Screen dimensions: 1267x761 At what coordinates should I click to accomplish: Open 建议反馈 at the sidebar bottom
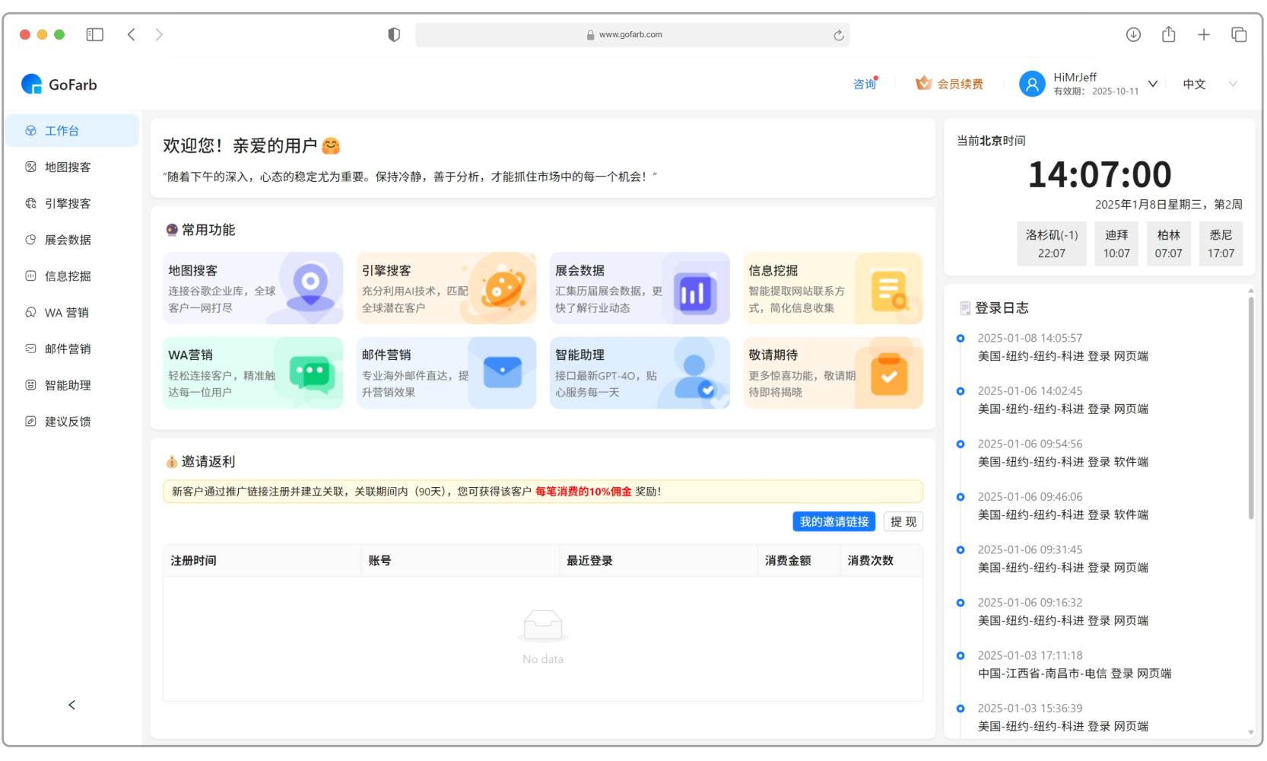click(x=67, y=421)
